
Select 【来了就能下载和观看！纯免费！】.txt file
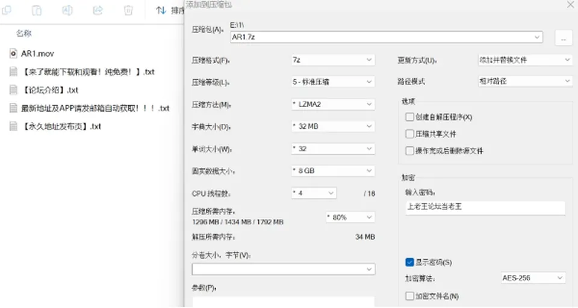click(x=88, y=72)
